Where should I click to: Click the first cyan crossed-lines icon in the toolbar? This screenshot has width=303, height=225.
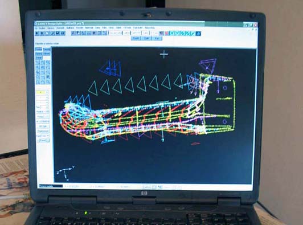[x=171, y=34]
